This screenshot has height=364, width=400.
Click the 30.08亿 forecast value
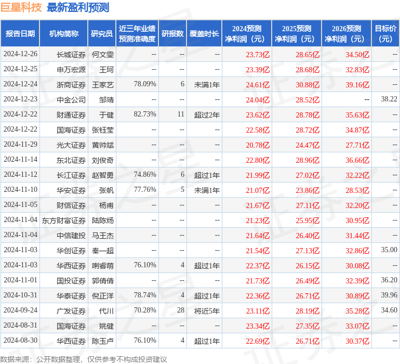pyautogui.click(x=357, y=266)
